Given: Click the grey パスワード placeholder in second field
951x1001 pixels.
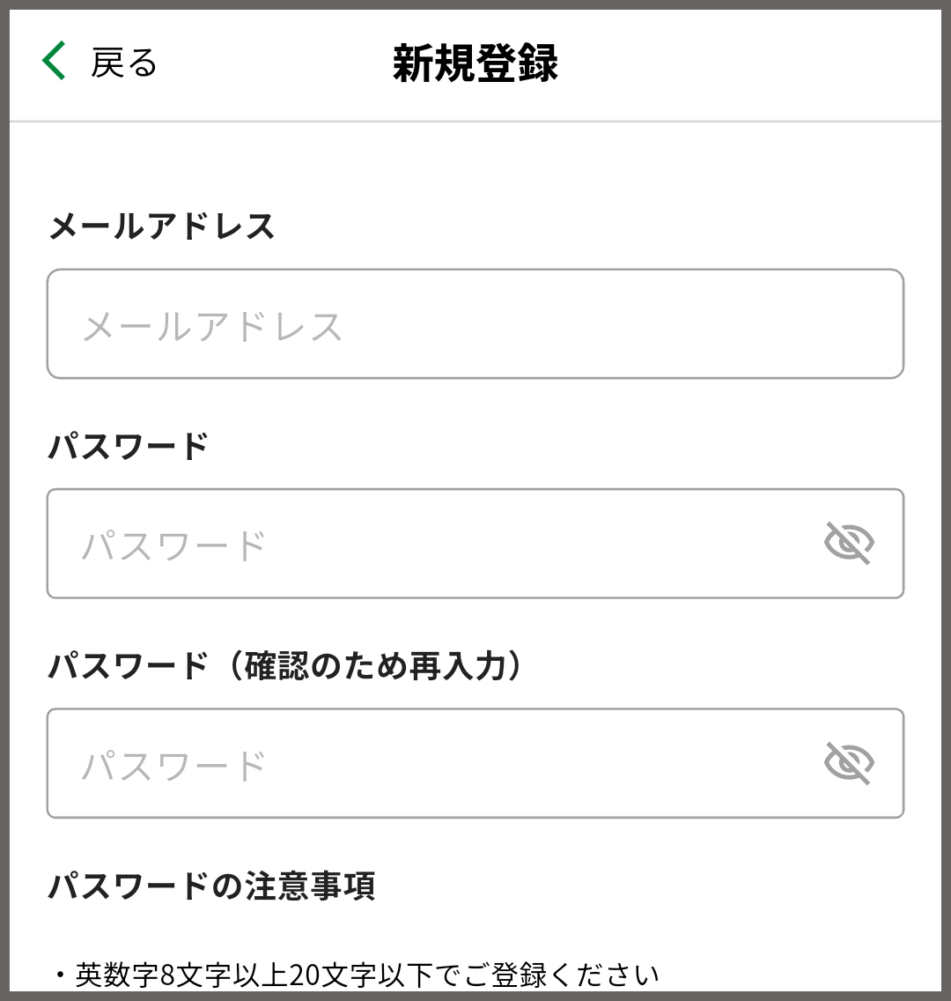Looking at the screenshot, I should (x=174, y=546).
